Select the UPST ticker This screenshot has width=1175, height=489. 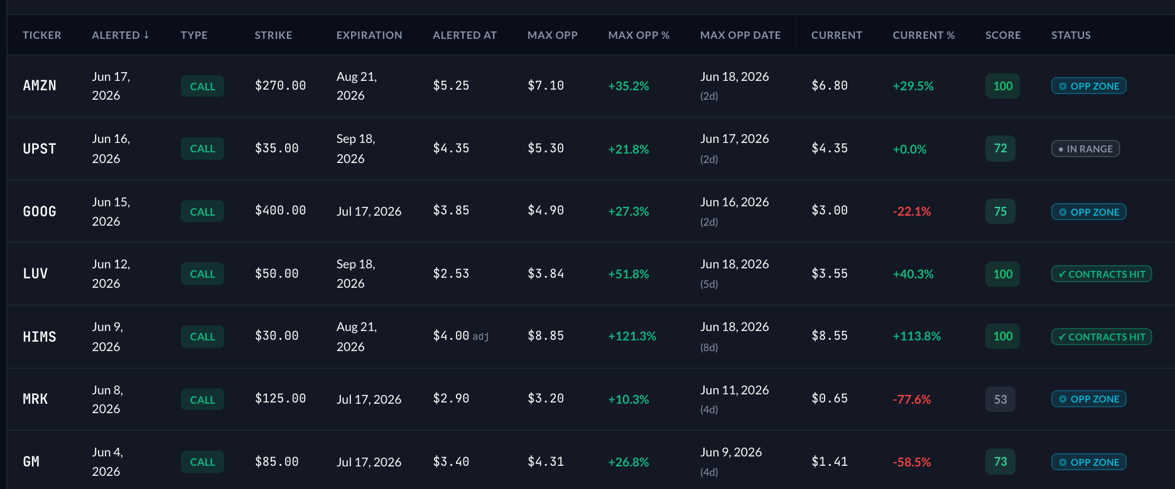click(40, 149)
